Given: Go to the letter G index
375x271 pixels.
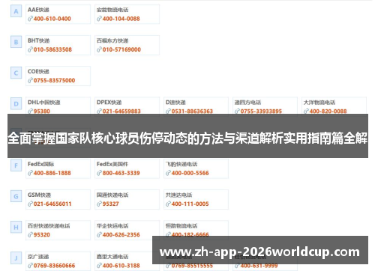Looking at the screenshot, I should [16, 196].
